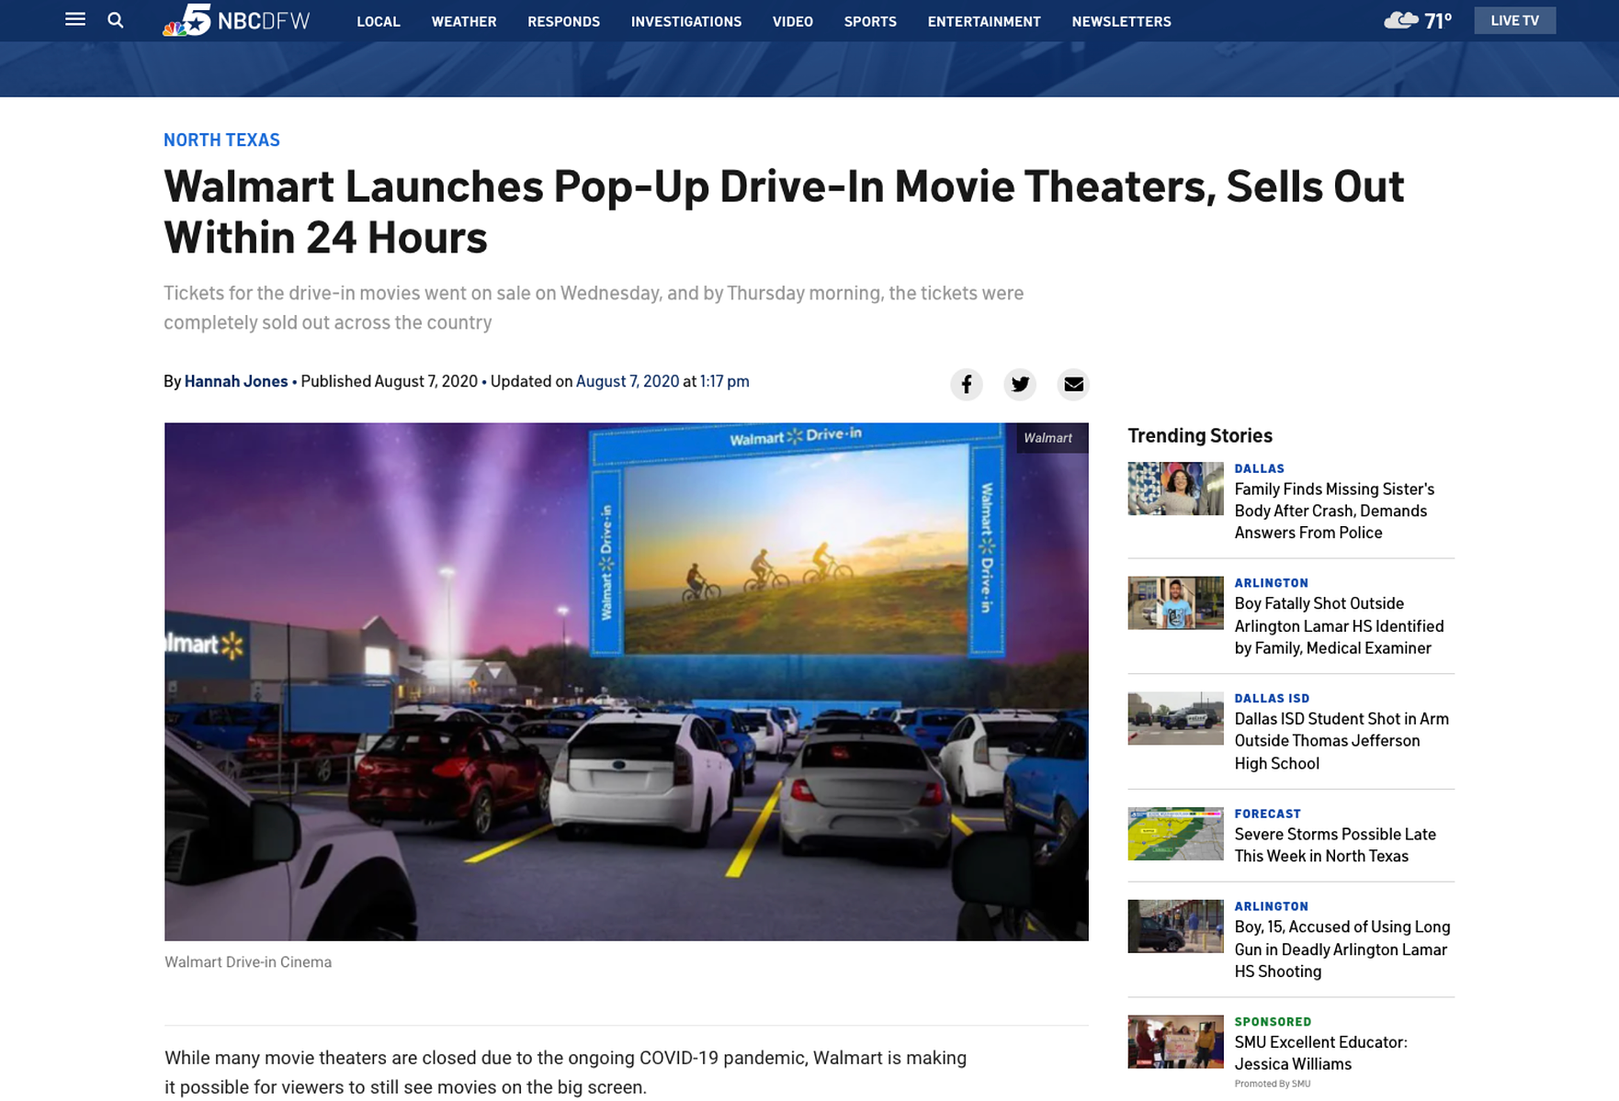Open the Investigations menu
Viewport: 1619px width, 1101px height.
point(686,20)
